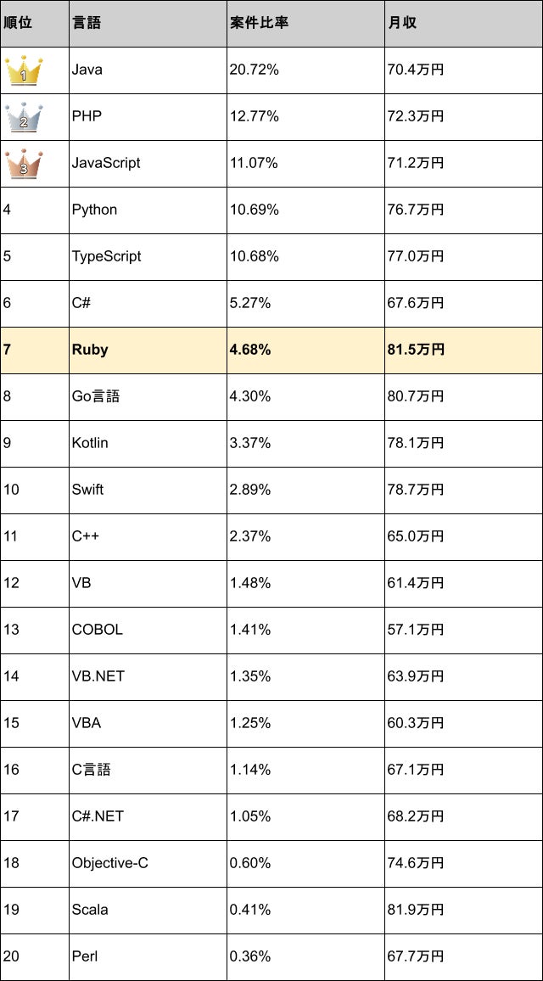Image resolution: width=543 pixels, height=981 pixels.
Task: Click the JavaScript language cell
Action: (x=106, y=163)
